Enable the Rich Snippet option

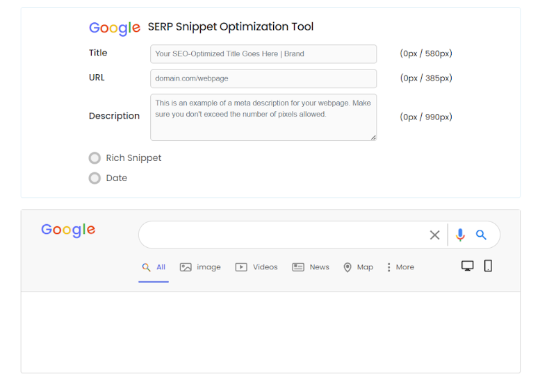(95, 158)
